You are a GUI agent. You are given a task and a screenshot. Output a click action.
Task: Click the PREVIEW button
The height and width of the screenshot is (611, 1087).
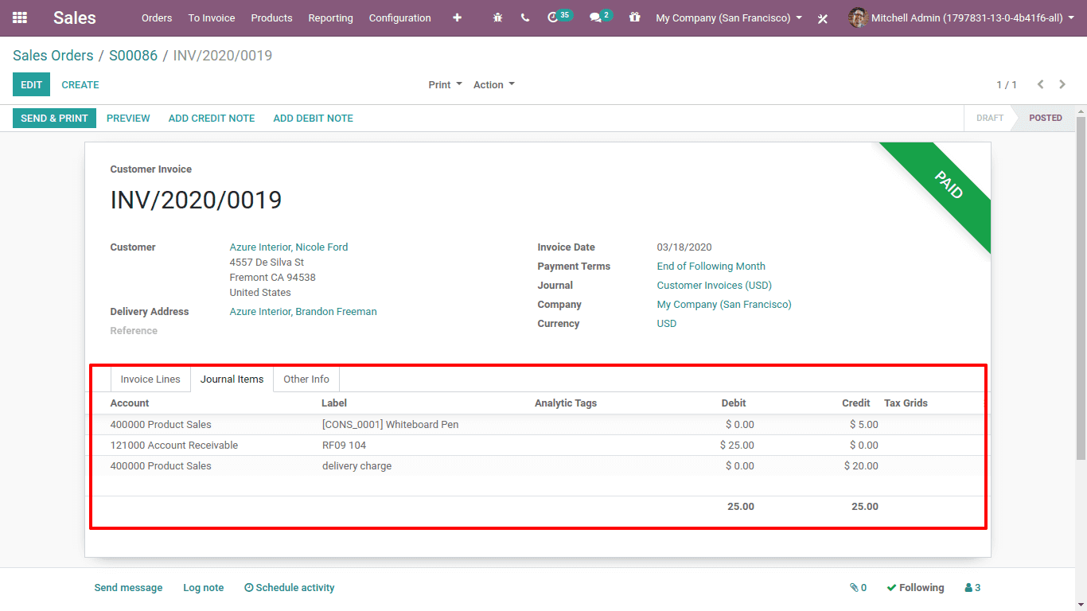tap(128, 119)
